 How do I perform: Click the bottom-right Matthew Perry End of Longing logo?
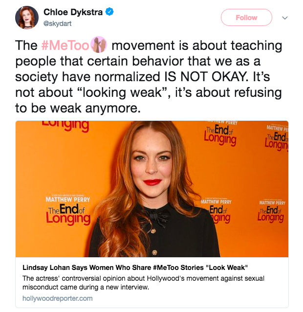(x=271, y=211)
